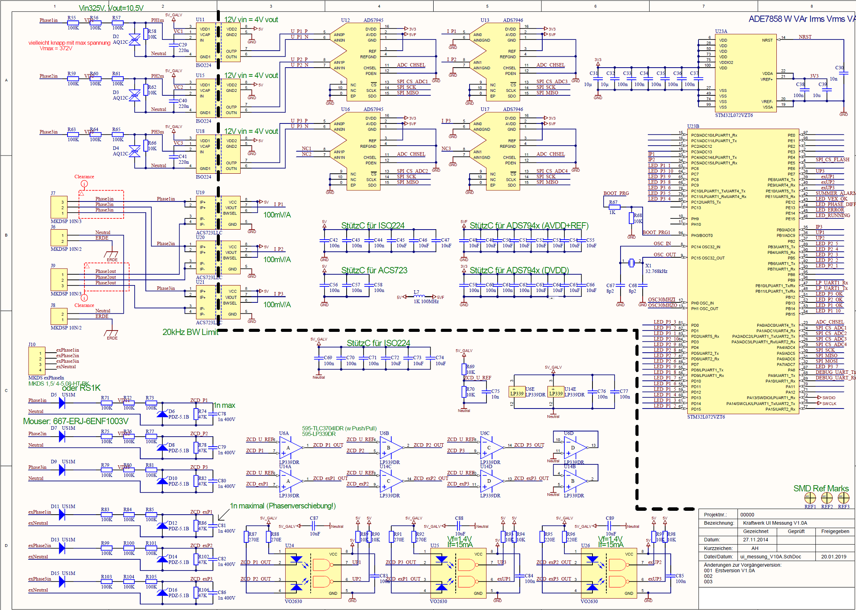Click the '1n maximal (Phasenverschiebung!)' note
The image size is (856, 610).
(x=283, y=506)
